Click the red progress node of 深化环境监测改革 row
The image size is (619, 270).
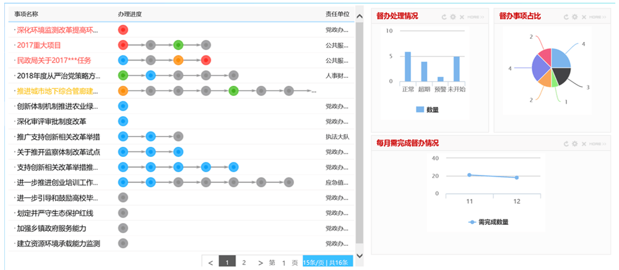pyautogui.click(x=123, y=29)
